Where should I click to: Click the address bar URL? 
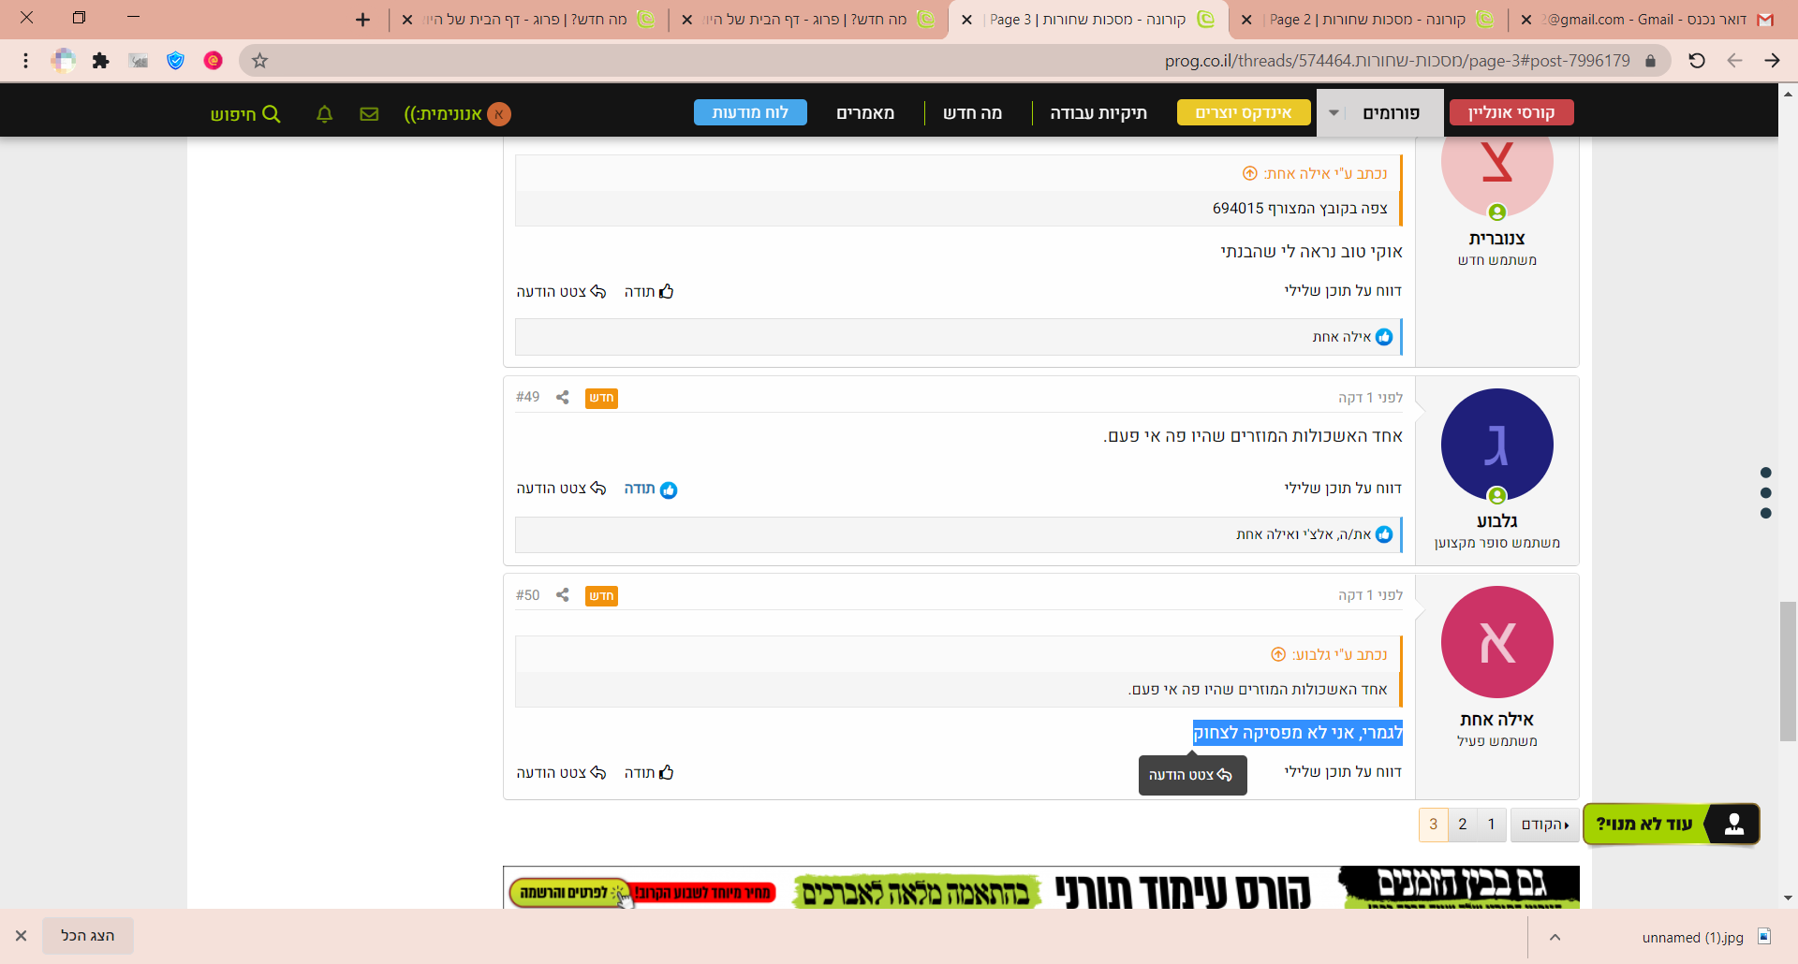[x=1397, y=61]
